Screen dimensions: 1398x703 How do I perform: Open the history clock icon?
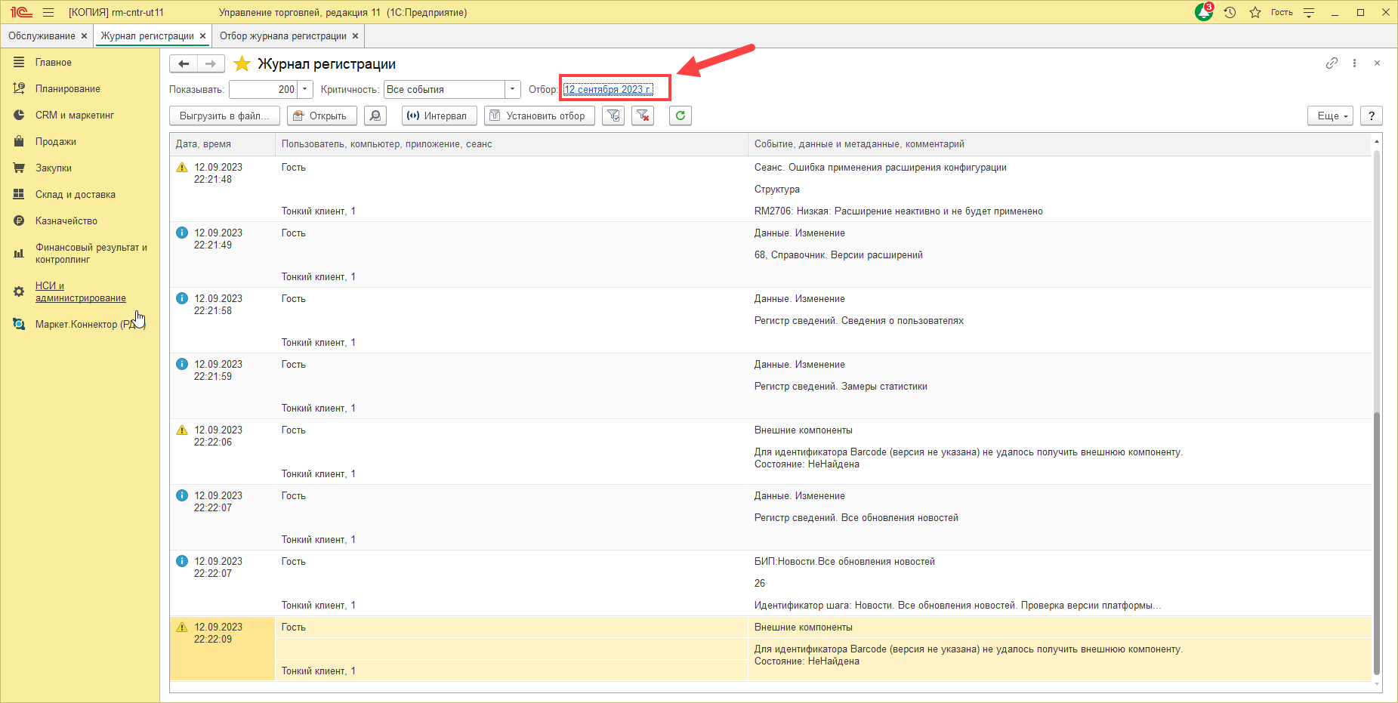pyautogui.click(x=1230, y=12)
